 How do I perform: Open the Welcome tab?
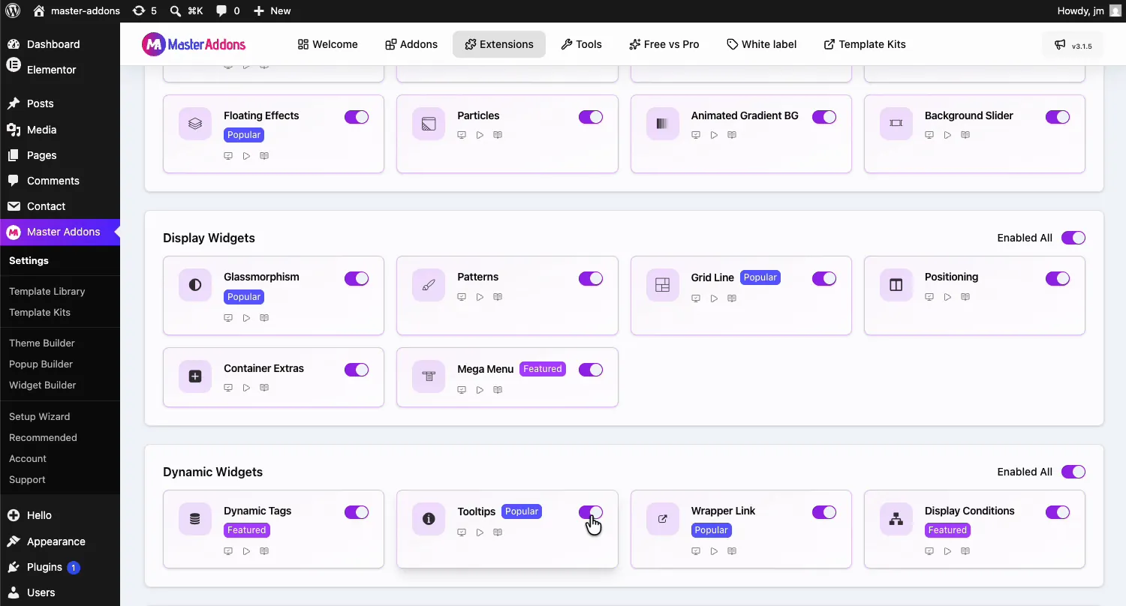tap(327, 44)
